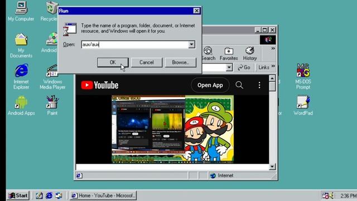Expand the Links bar chevron

pos(273,66)
